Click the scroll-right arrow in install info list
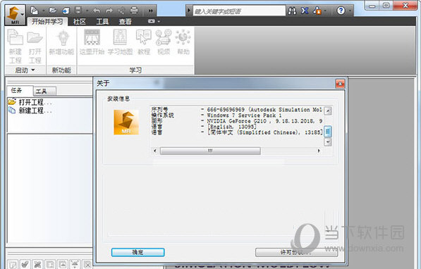The width and height of the screenshot is (421, 269). tap(319, 151)
